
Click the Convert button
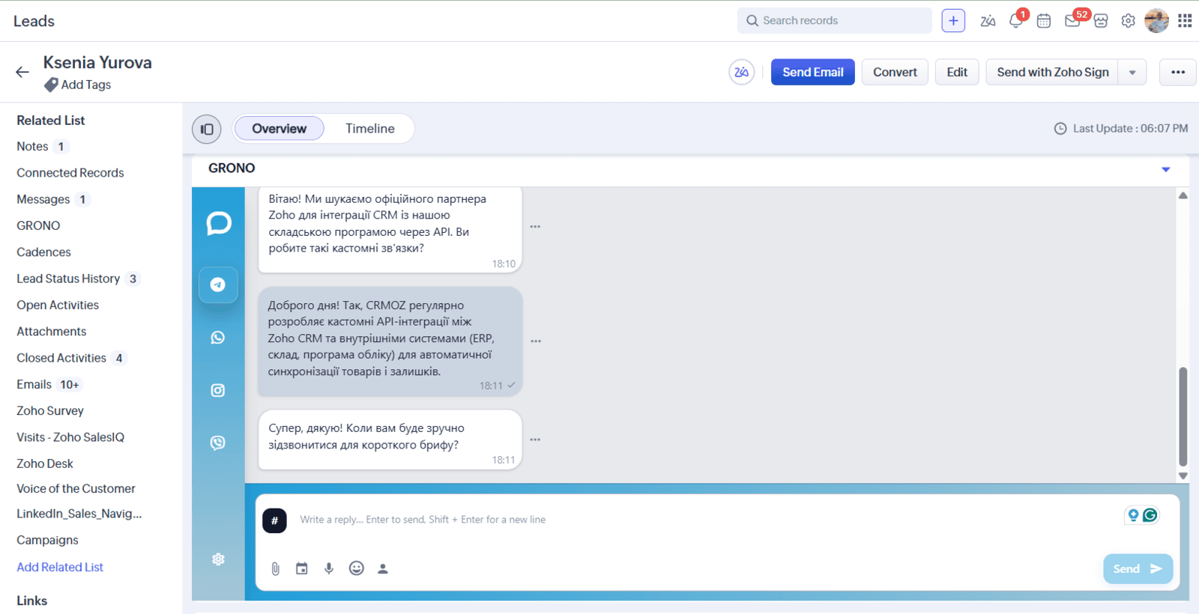[x=895, y=72]
